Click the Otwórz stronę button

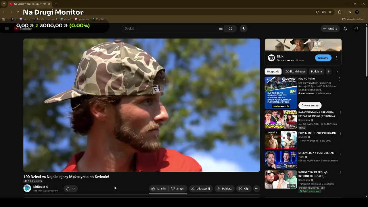click(x=310, y=106)
